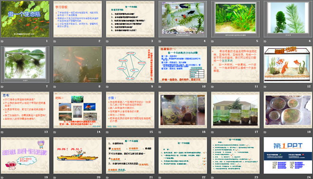Click the transition star icon under slide 8
Viewport: 313px width, 179px height.
55,87
